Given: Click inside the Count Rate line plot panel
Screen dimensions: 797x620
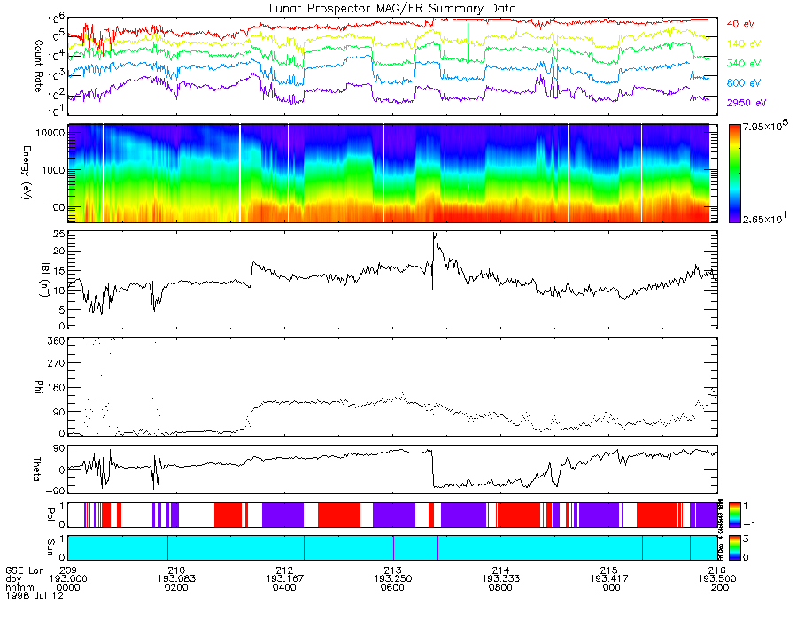Looking at the screenshot, I should point(392,66).
